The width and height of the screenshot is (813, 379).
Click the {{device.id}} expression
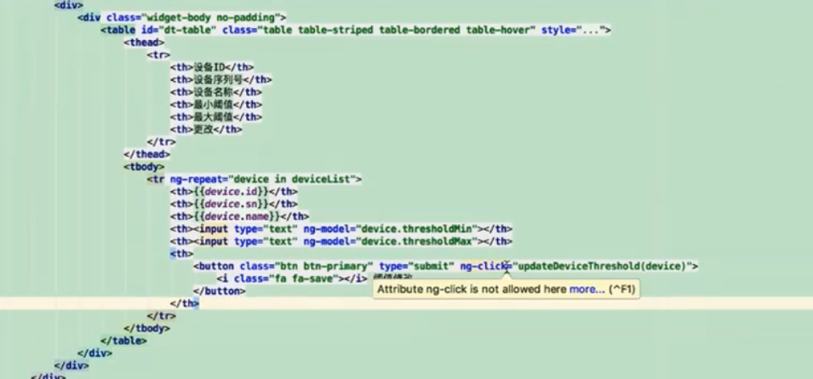click(x=230, y=192)
